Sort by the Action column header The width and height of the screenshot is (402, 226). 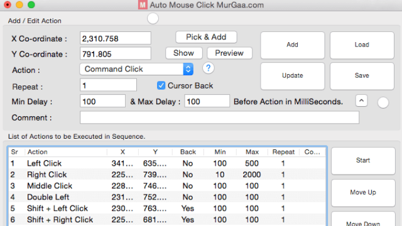66,152
